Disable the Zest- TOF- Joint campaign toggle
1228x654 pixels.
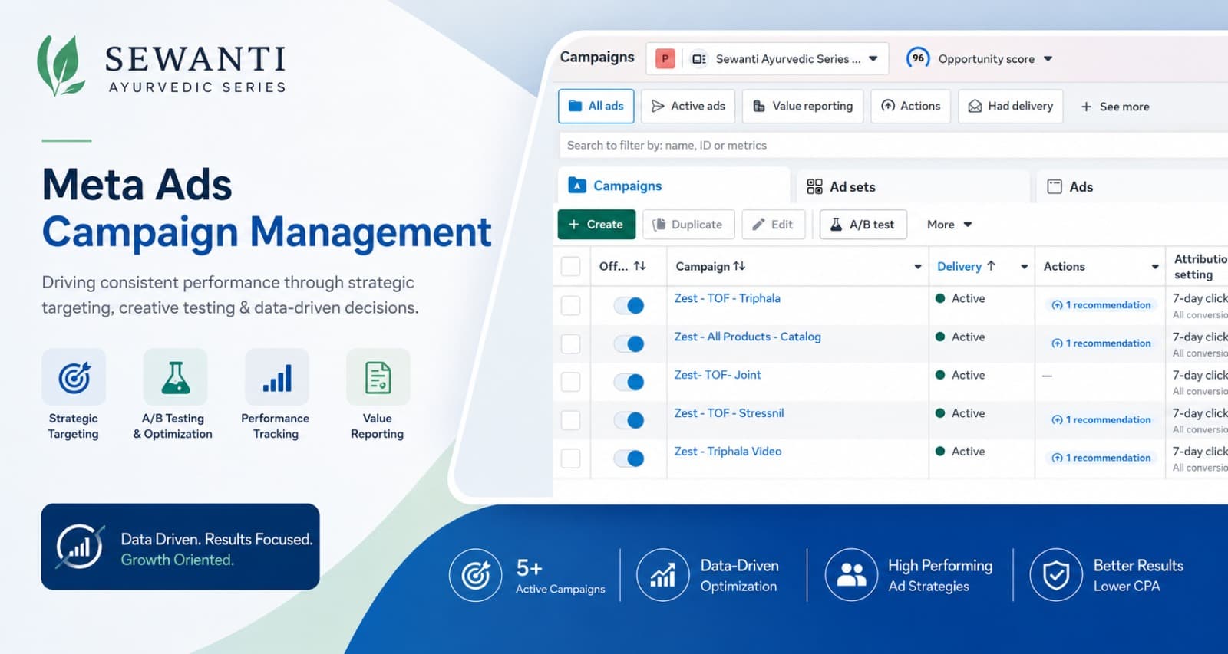tap(629, 382)
